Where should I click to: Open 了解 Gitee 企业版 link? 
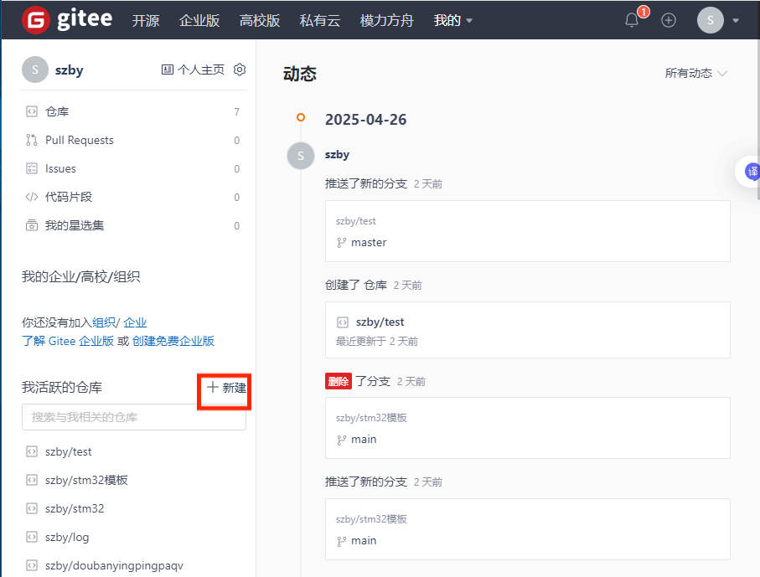[x=68, y=341]
